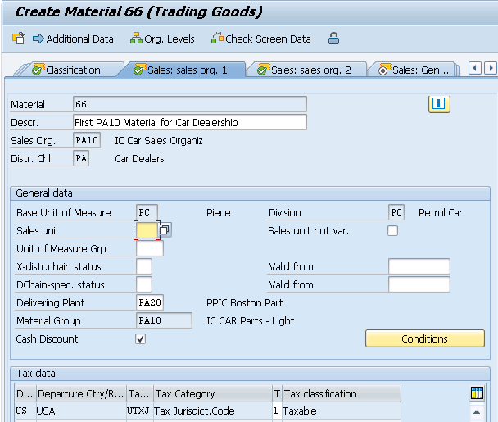Screen dimensions: 498x422
Task: Toggle the Cash Discount checkbox
Action: [140, 338]
